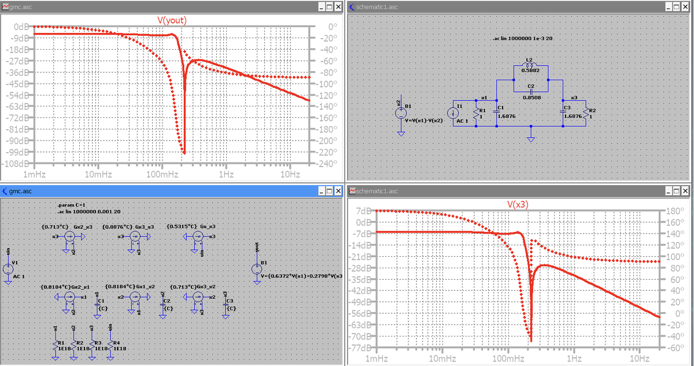Click the {0.5315*C} value text
694x366 pixels.
182,226
